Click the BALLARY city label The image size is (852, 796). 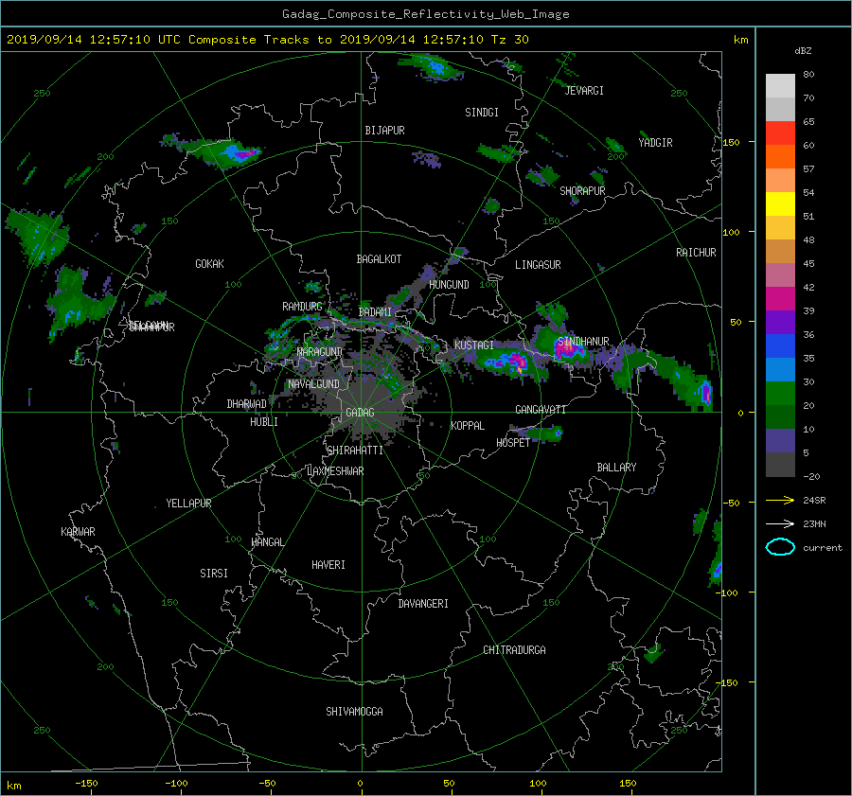pyautogui.click(x=616, y=468)
